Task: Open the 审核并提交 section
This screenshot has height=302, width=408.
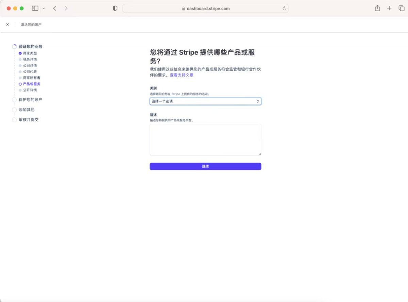Action: [29, 120]
